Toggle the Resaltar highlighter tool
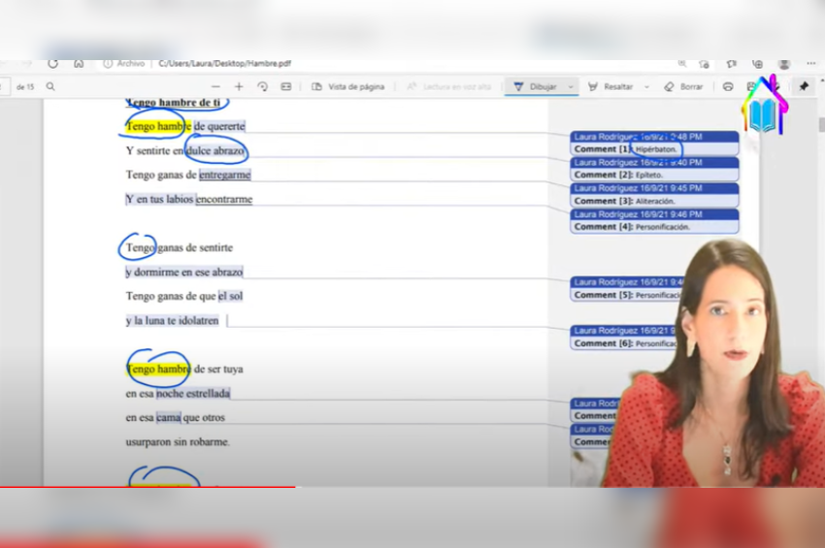Image resolution: width=825 pixels, height=548 pixels. tap(610, 86)
